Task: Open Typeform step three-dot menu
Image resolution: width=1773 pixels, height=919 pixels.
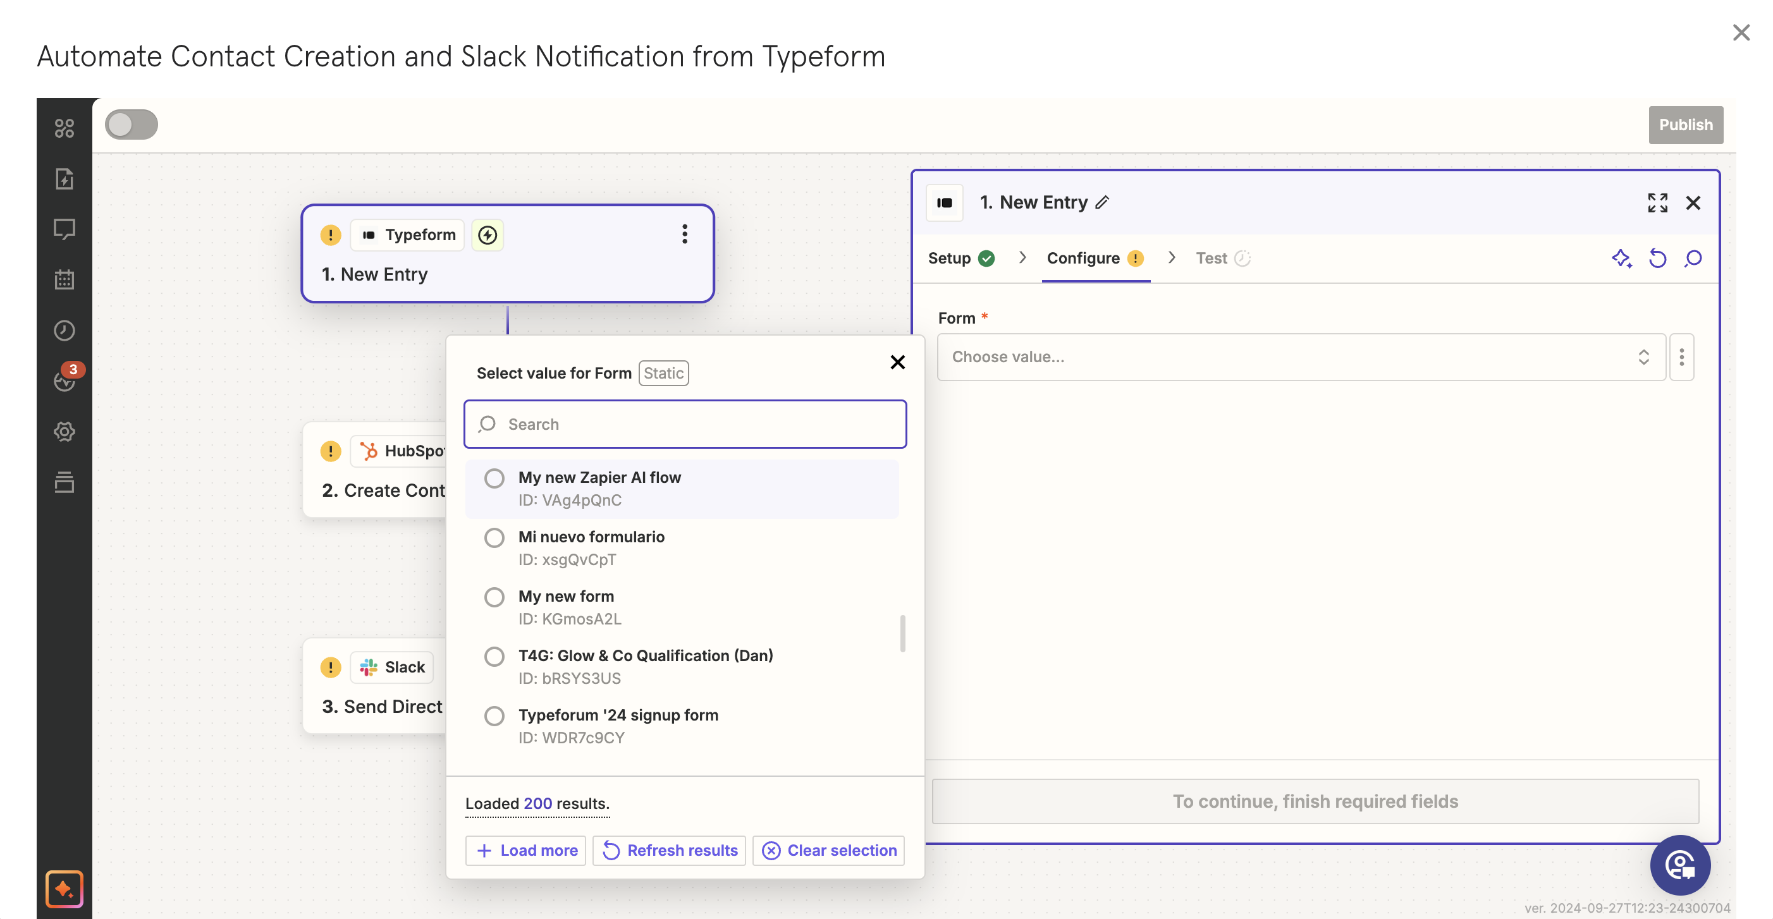Action: click(x=684, y=234)
